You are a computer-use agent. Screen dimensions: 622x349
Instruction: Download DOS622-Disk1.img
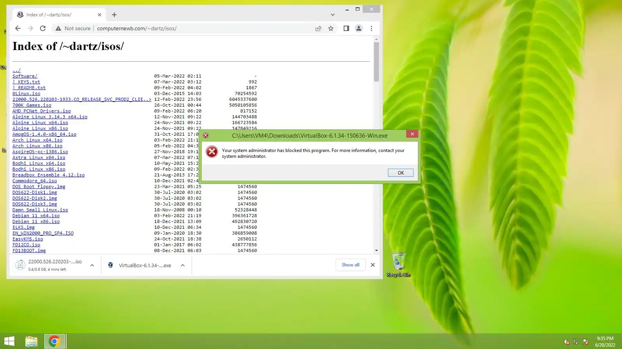coord(35,192)
